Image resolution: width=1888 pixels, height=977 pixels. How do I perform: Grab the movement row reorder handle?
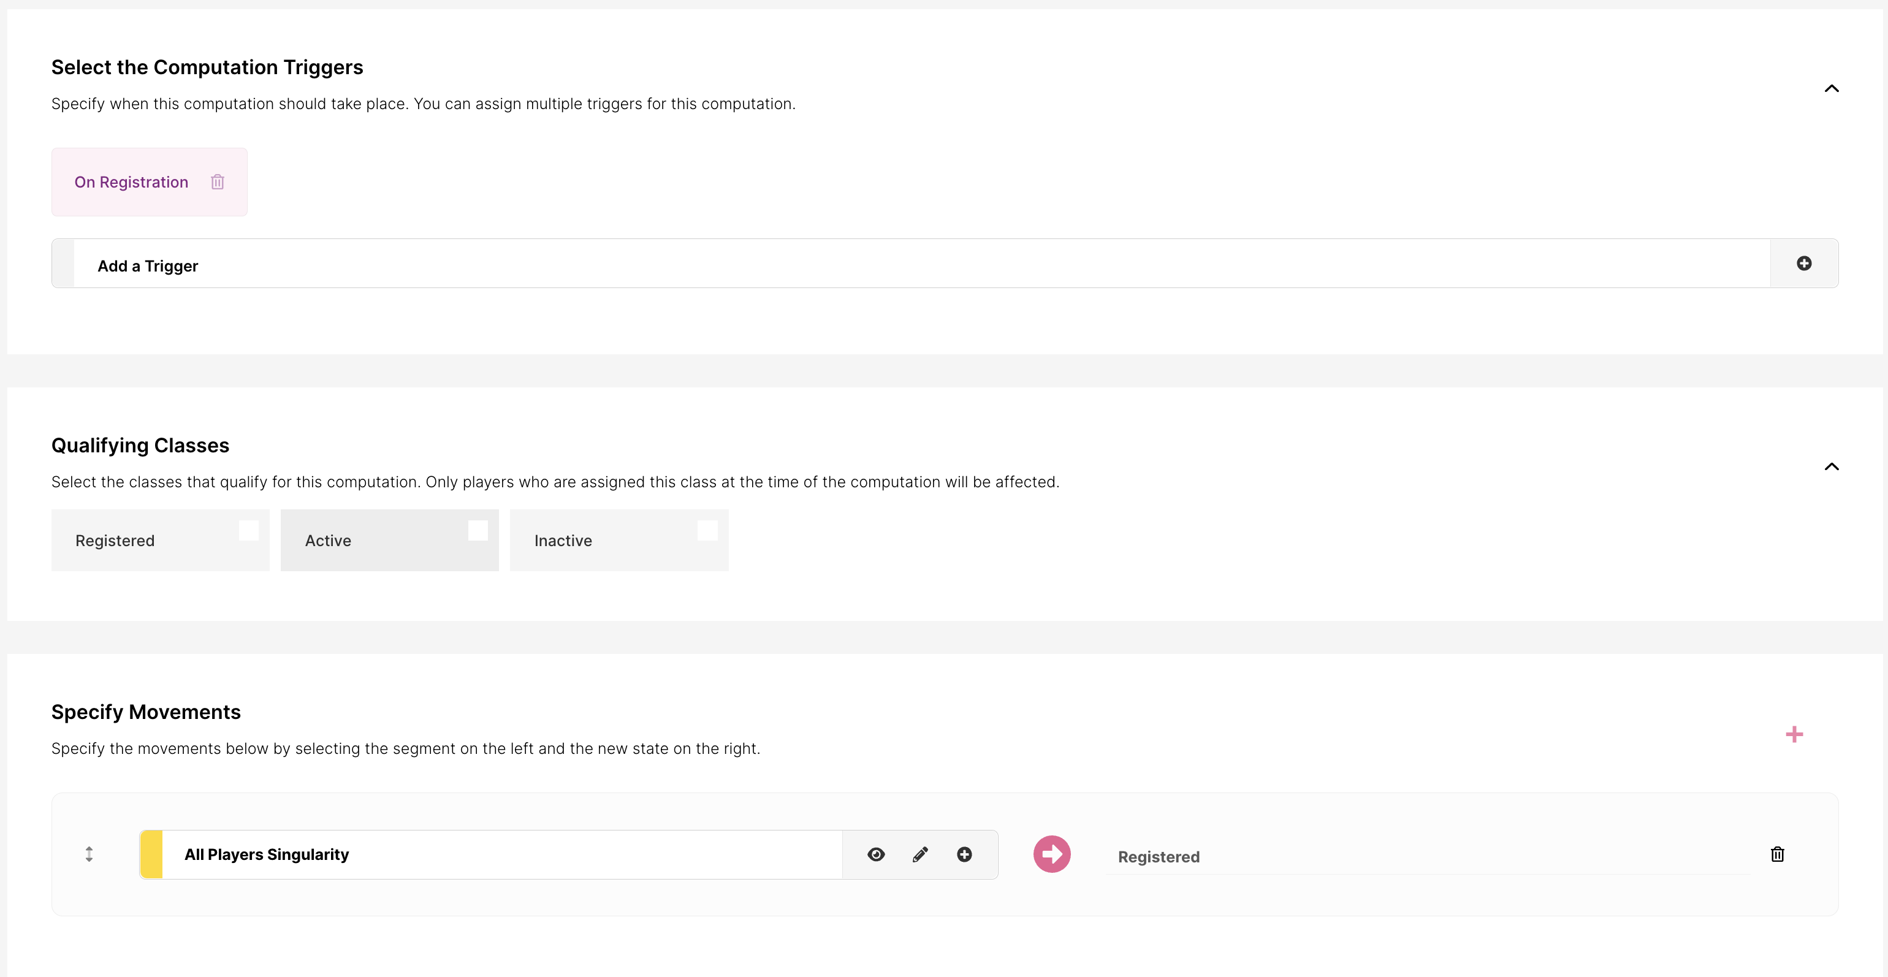click(x=89, y=854)
